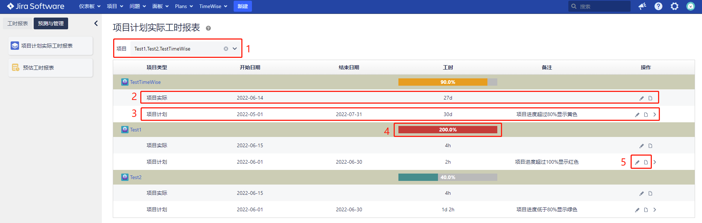Click the user profile avatar
702x223 pixels.
[x=691, y=6]
